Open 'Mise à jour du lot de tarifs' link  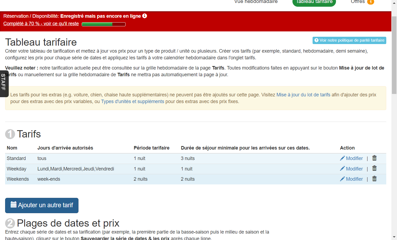(x=303, y=95)
